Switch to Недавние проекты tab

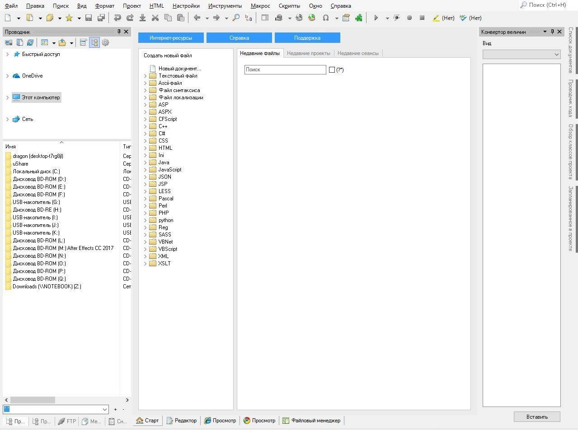[x=309, y=53]
